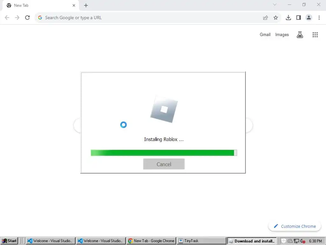The width and height of the screenshot is (326, 245).
Task: Switch to TinyTask in the taskbar
Action: pyautogui.click(x=202, y=241)
